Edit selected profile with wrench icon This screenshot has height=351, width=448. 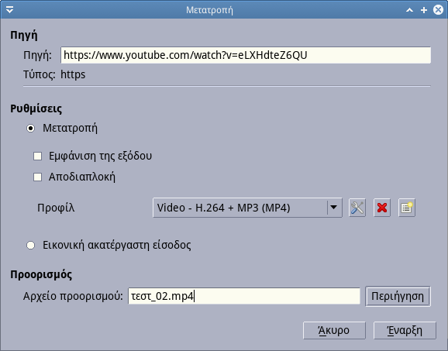point(357,208)
